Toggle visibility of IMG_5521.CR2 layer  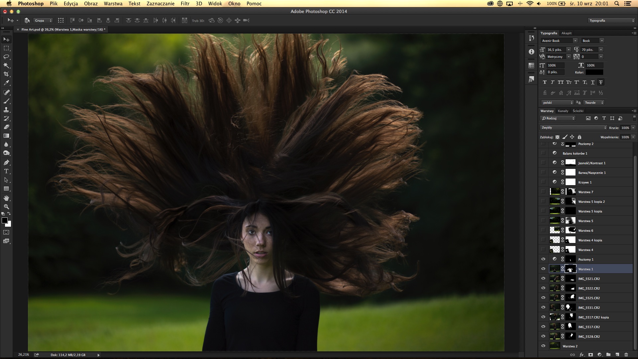click(x=543, y=278)
